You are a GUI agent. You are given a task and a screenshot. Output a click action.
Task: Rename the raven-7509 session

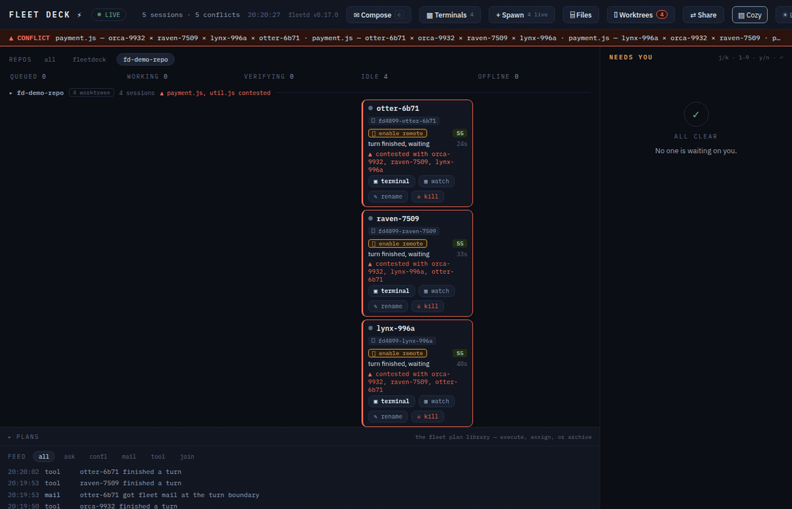click(x=388, y=306)
